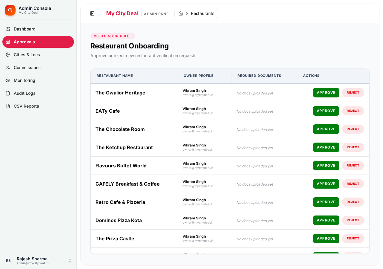
Task: Click the Audit Logs clipboard icon
Action: (x=8, y=93)
